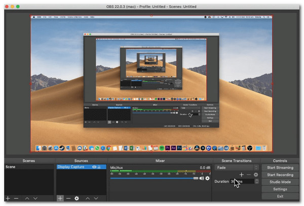The image size is (304, 206).
Task: Click the Fade dropdown arrows
Action: [x=256, y=167]
